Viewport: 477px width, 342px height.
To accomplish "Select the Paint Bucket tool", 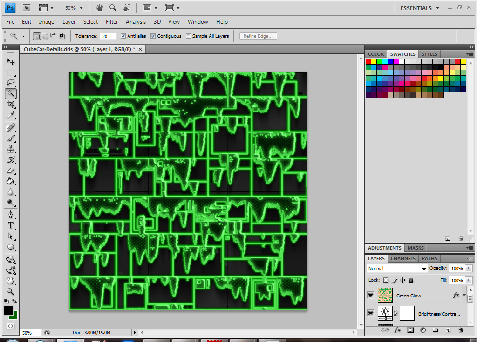I will click(10, 181).
